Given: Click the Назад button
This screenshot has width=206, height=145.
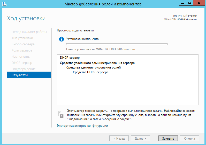Looking at the screenshot, I should pos(119,138).
